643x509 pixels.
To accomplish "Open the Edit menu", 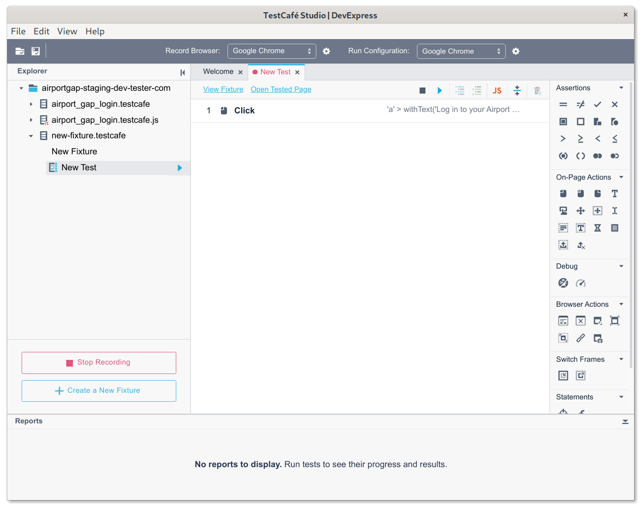I will click(x=41, y=32).
